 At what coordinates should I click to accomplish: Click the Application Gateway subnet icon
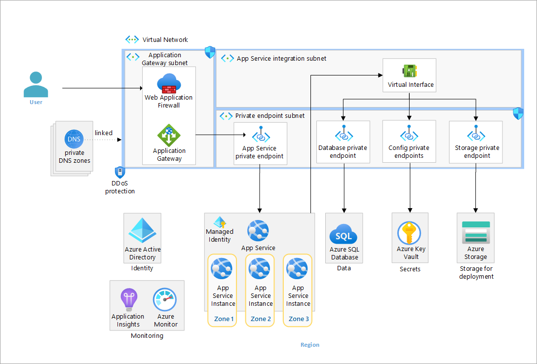pyautogui.click(x=133, y=57)
